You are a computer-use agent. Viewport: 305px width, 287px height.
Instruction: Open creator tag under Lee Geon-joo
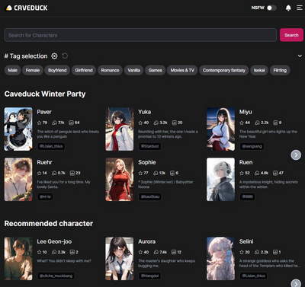pyautogui.click(x=56, y=276)
